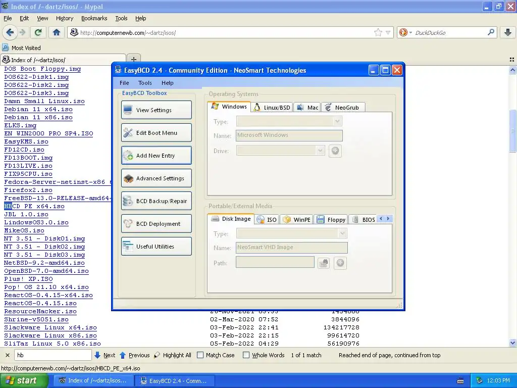Expand the Disk Image Type dropdown
517x388 pixels.
click(343, 233)
